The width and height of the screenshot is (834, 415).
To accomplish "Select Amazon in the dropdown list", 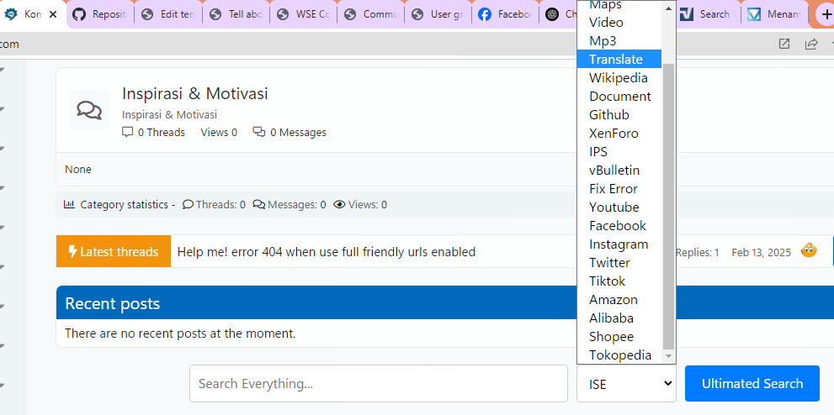I will pyautogui.click(x=619, y=299).
